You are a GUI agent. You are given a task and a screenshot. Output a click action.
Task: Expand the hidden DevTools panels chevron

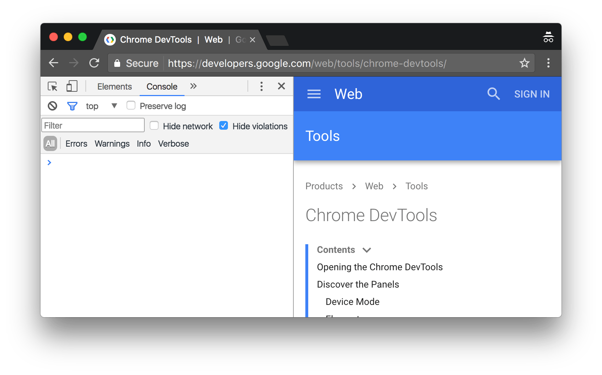(x=194, y=86)
